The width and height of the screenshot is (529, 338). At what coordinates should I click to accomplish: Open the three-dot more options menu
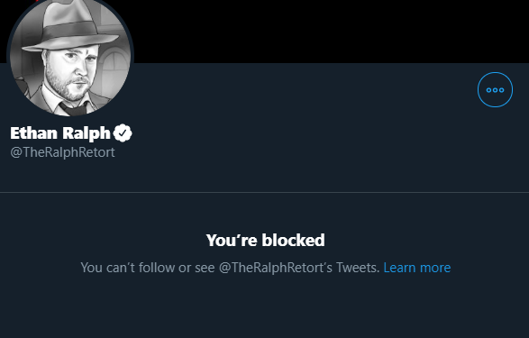click(x=495, y=90)
